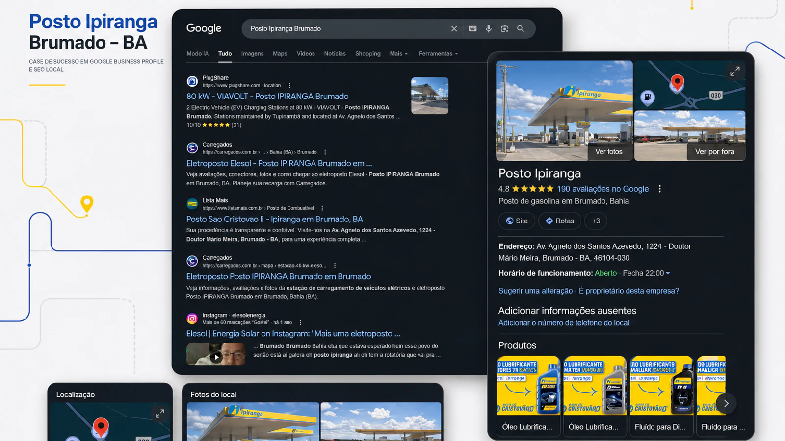Expand opening hours next to Fecha 22:00
The height and width of the screenshot is (441, 785).
click(x=668, y=273)
